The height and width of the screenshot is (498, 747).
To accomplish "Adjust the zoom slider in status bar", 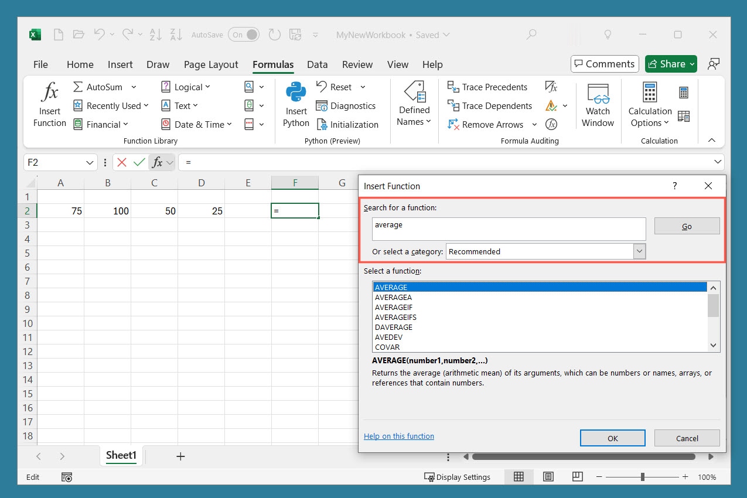I will coord(643,477).
